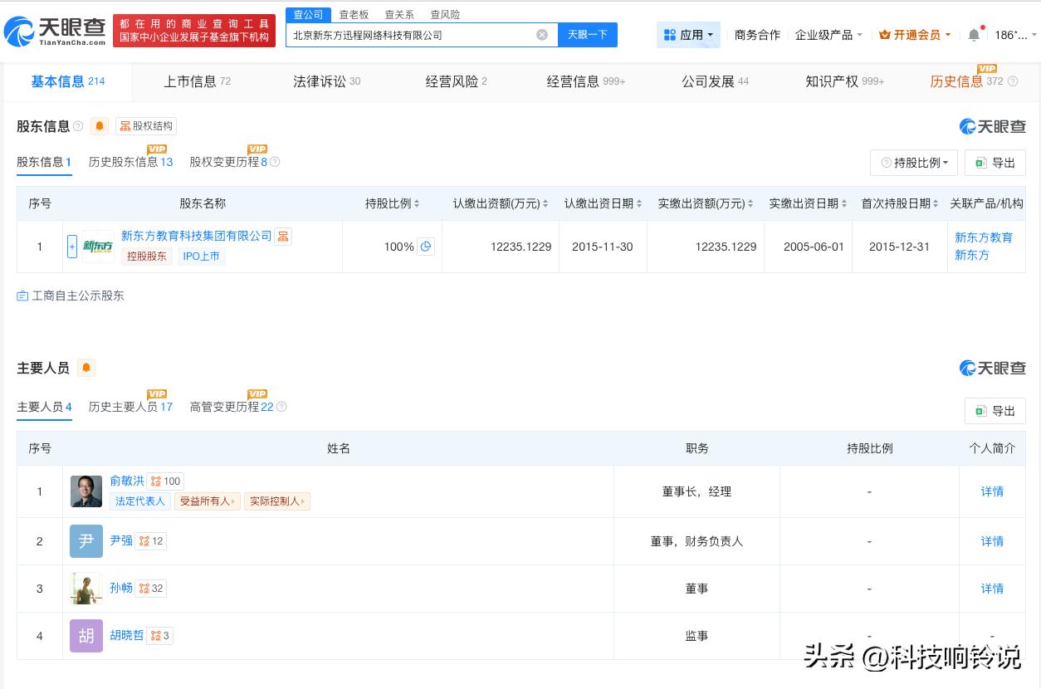Viewport: 1041px width, 689px height.
Task: Click the 新东方 company logo thumbnail
Action: point(98,247)
